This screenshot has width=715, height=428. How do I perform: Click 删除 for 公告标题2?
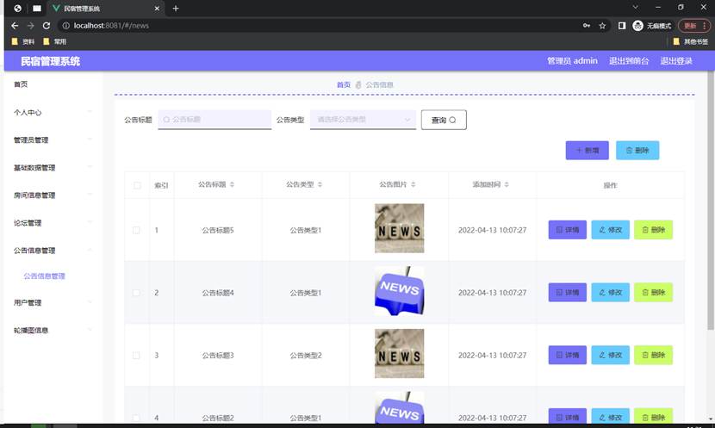(x=653, y=416)
